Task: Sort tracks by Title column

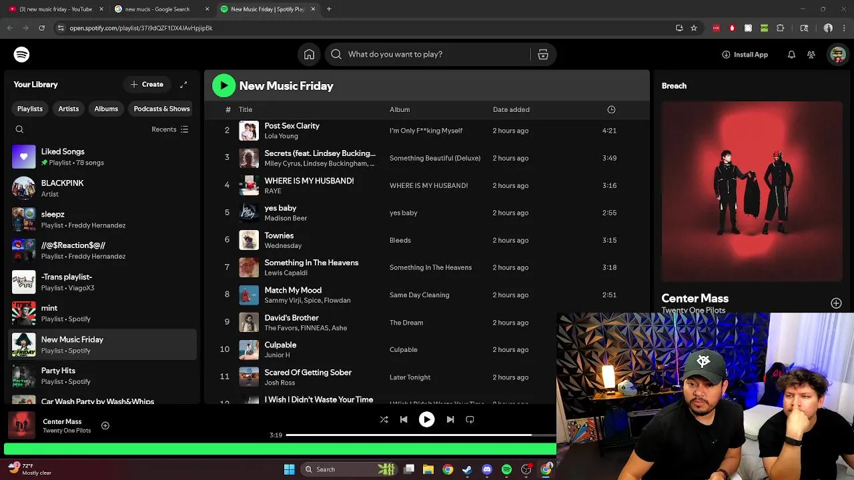Action: point(246,109)
